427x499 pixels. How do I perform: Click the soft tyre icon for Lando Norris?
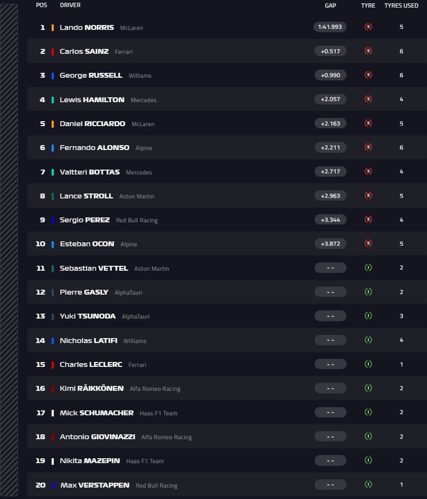pos(368,27)
